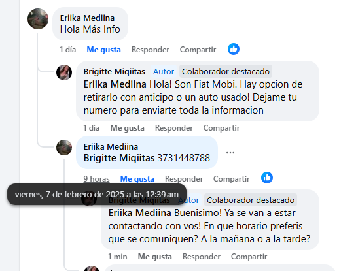Toggle Me gusta on Fiat Mobi reply
Screen dimensions: 339x271
[127, 128]
